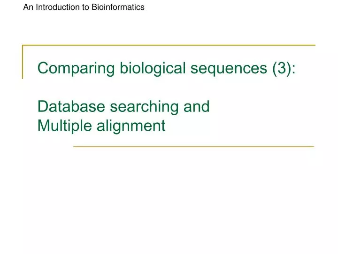This screenshot has width=338, height=254.
Task: Click the gold vertical bar left of the title
Action: coord(23,61)
